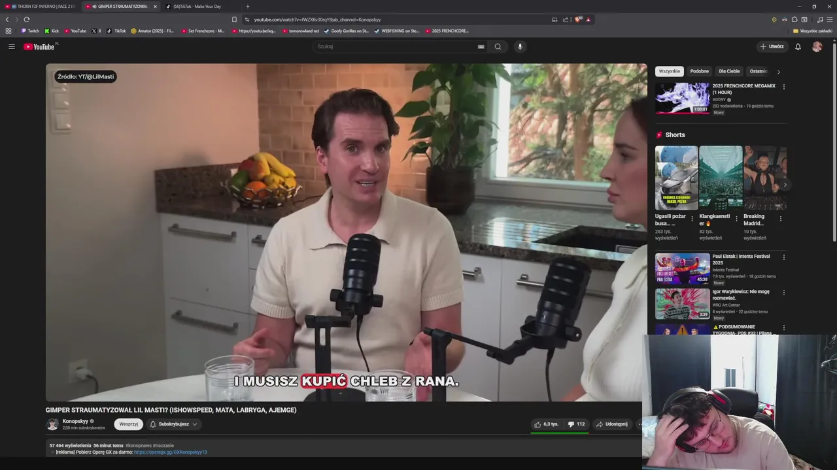Click the video title GIMPER STRAUMATYZOWAŁ LIL MASTI
The image size is (837, 470).
pos(171,410)
